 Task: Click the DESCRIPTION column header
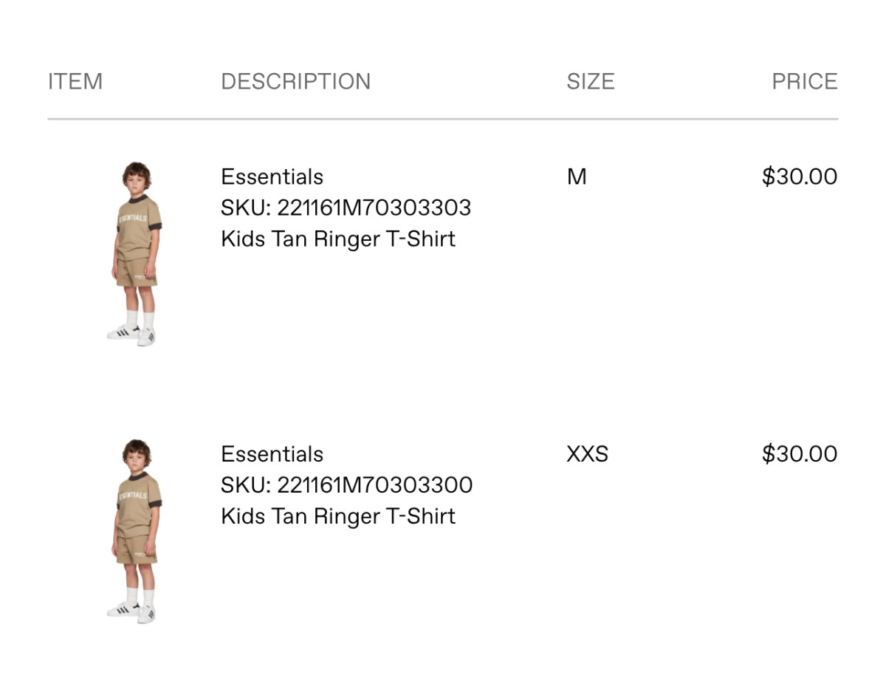click(x=295, y=81)
